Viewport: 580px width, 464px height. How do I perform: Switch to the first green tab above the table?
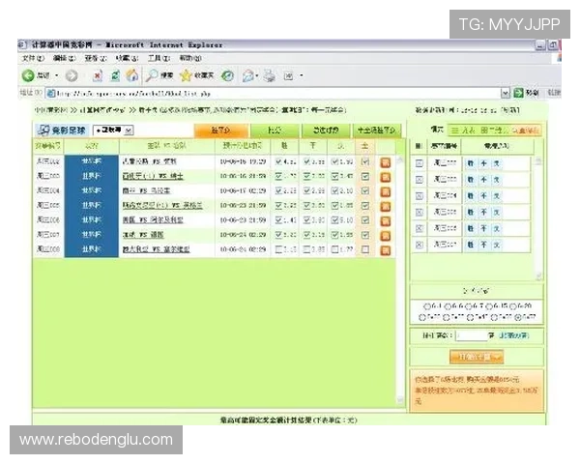[275, 130]
